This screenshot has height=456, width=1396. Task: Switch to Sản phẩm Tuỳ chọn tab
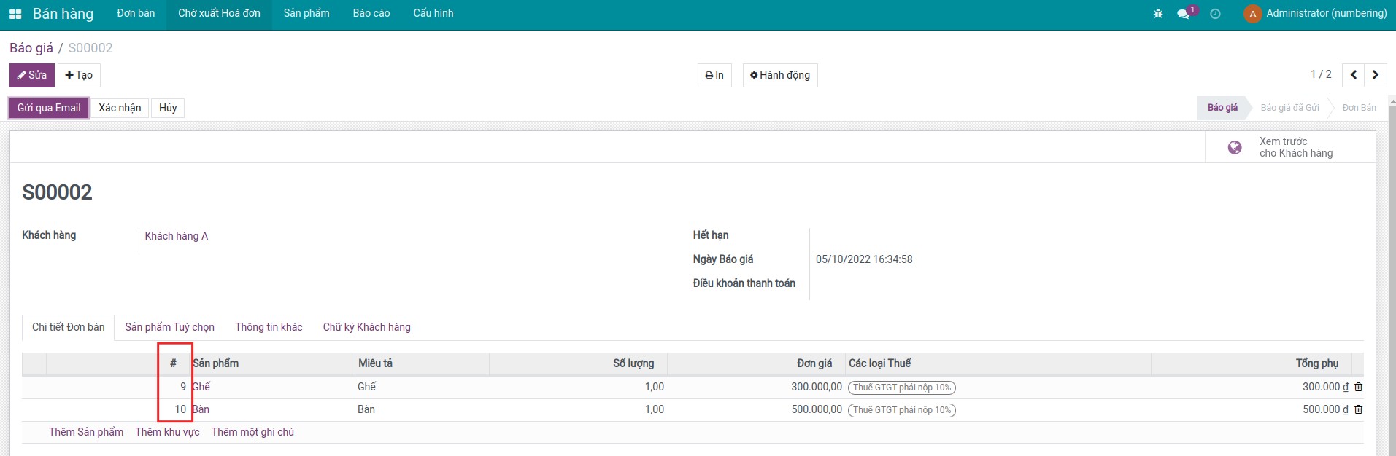click(169, 327)
